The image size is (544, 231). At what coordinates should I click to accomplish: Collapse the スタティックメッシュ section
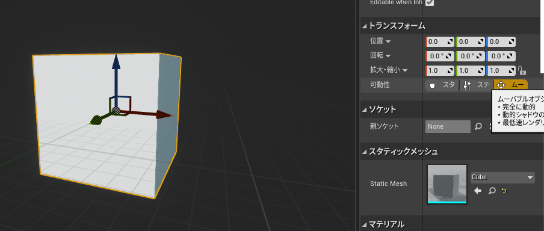[364, 152]
